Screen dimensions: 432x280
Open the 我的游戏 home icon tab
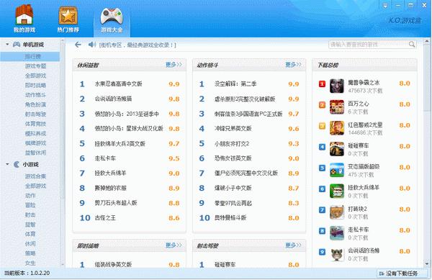tap(24, 19)
